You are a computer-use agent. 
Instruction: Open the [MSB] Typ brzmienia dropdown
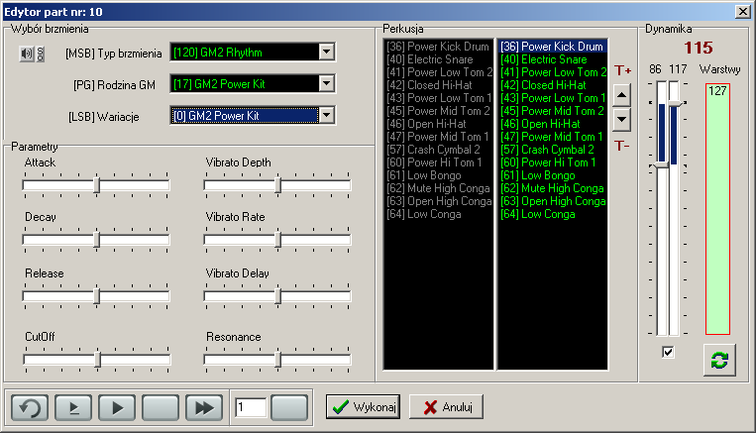pyautogui.click(x=326, y=52)
